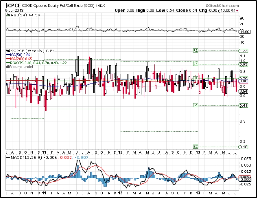Click year 13 on the MACD panel time axis
The width and height of the screenshot is (257, 198).
click(x=198, y=193)
